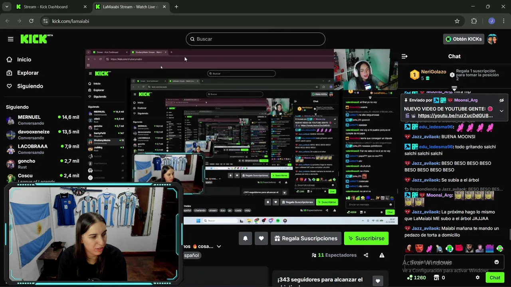This screenshot has width=511, height=287.
Task: View site information icon in the address bar
Action: pyautogui.click(x=45, y=21)
